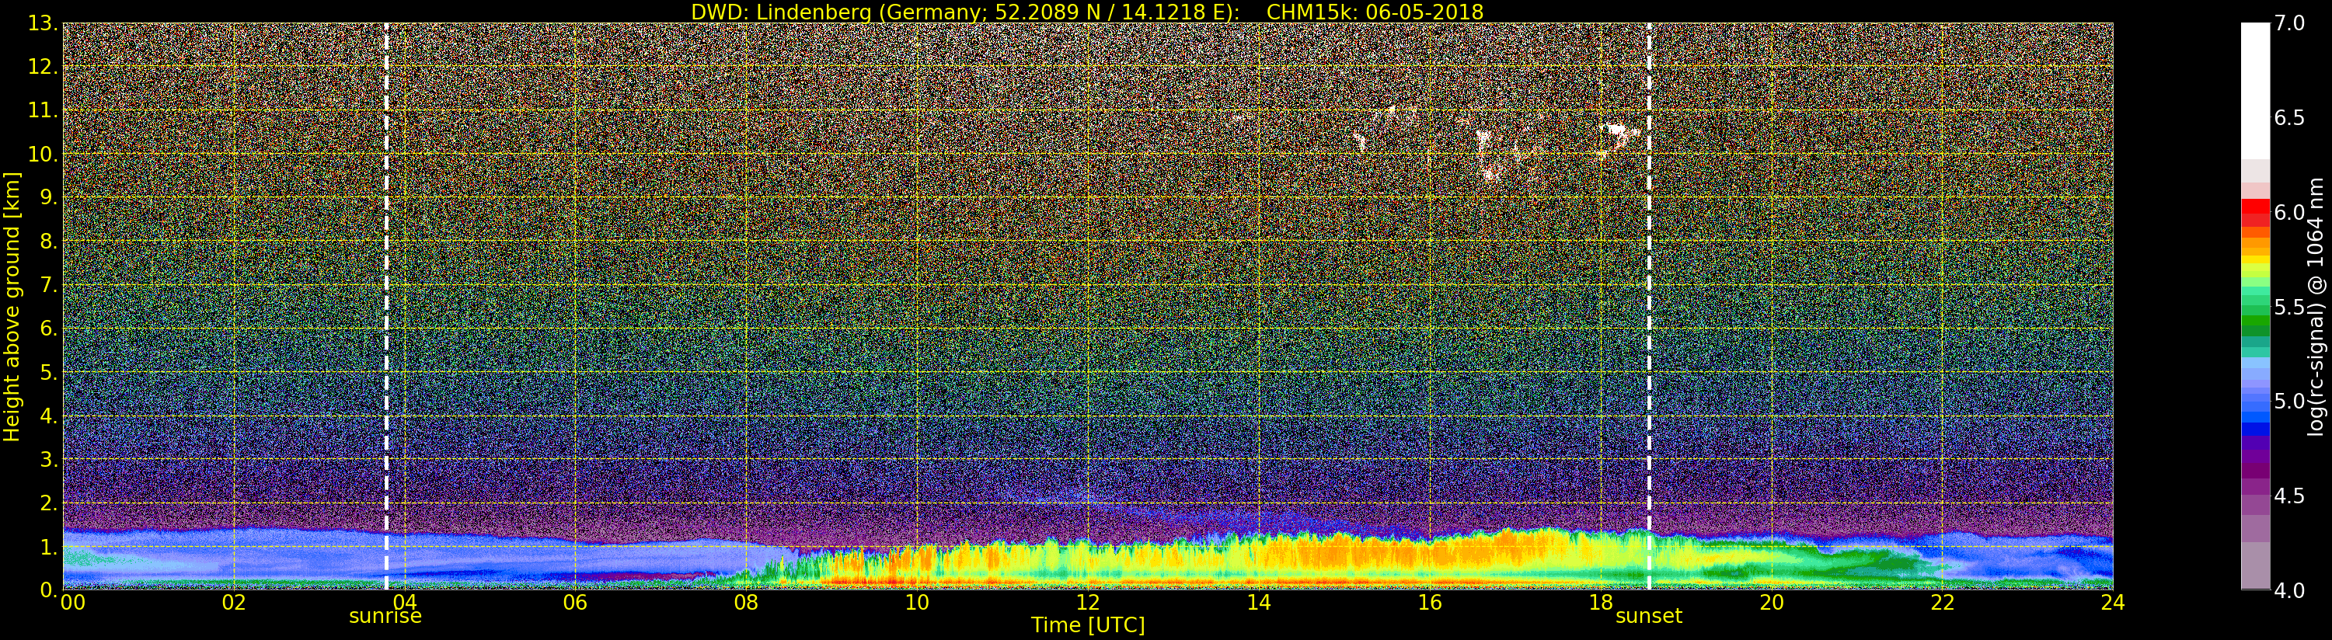Image resolution: width=2332 pixels, height=640 pixels.
Task: Click the 7.0 tick label on colorbar
Action: click(x=2288, y=23)
